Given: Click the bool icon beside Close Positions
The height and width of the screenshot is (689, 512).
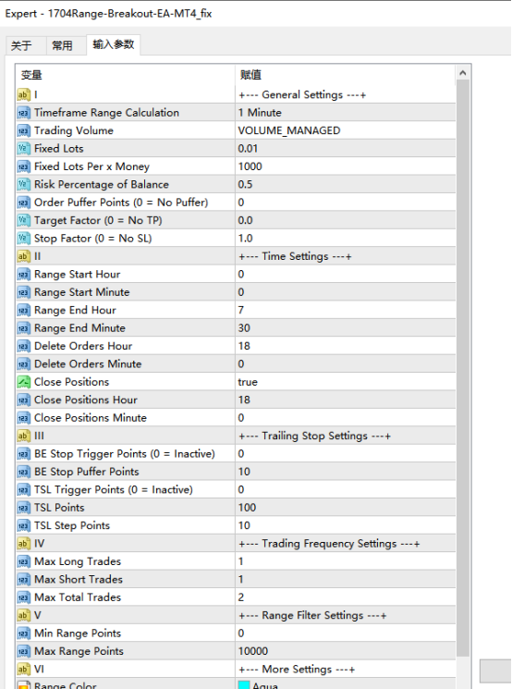Looking at the screenshot, I should pyautogui.click(x=23, y=382).
